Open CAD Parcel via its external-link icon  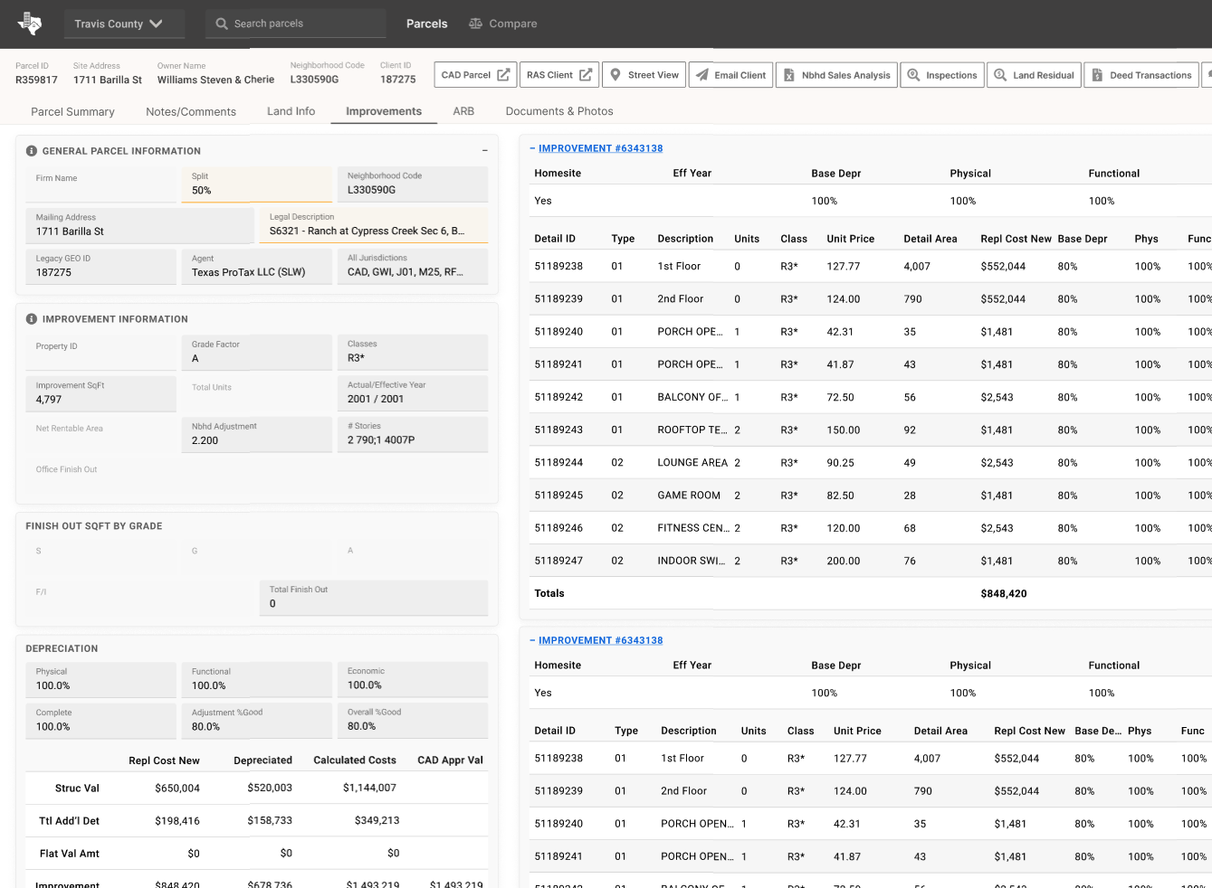click(503, 75)
